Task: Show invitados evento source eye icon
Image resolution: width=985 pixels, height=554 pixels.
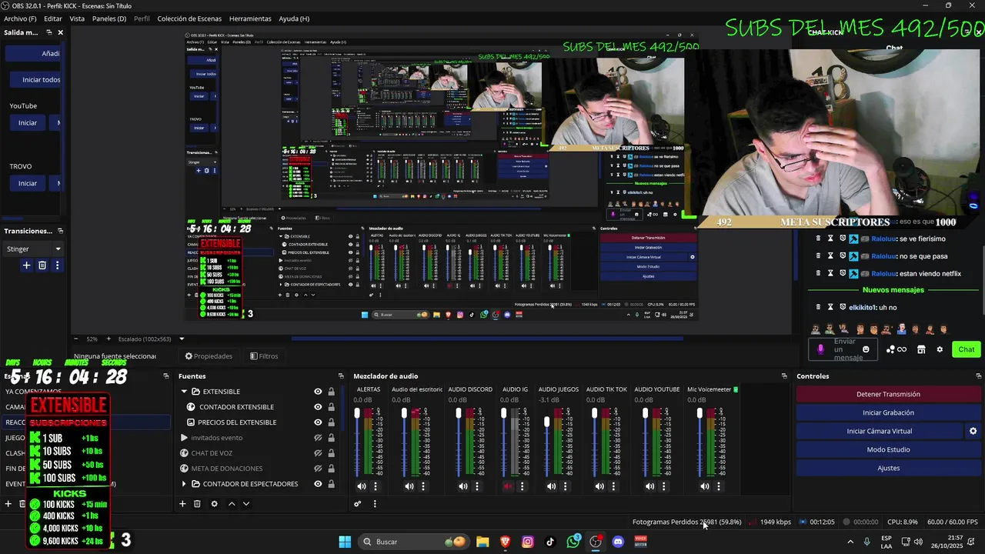Action: (x=318, y=438)
